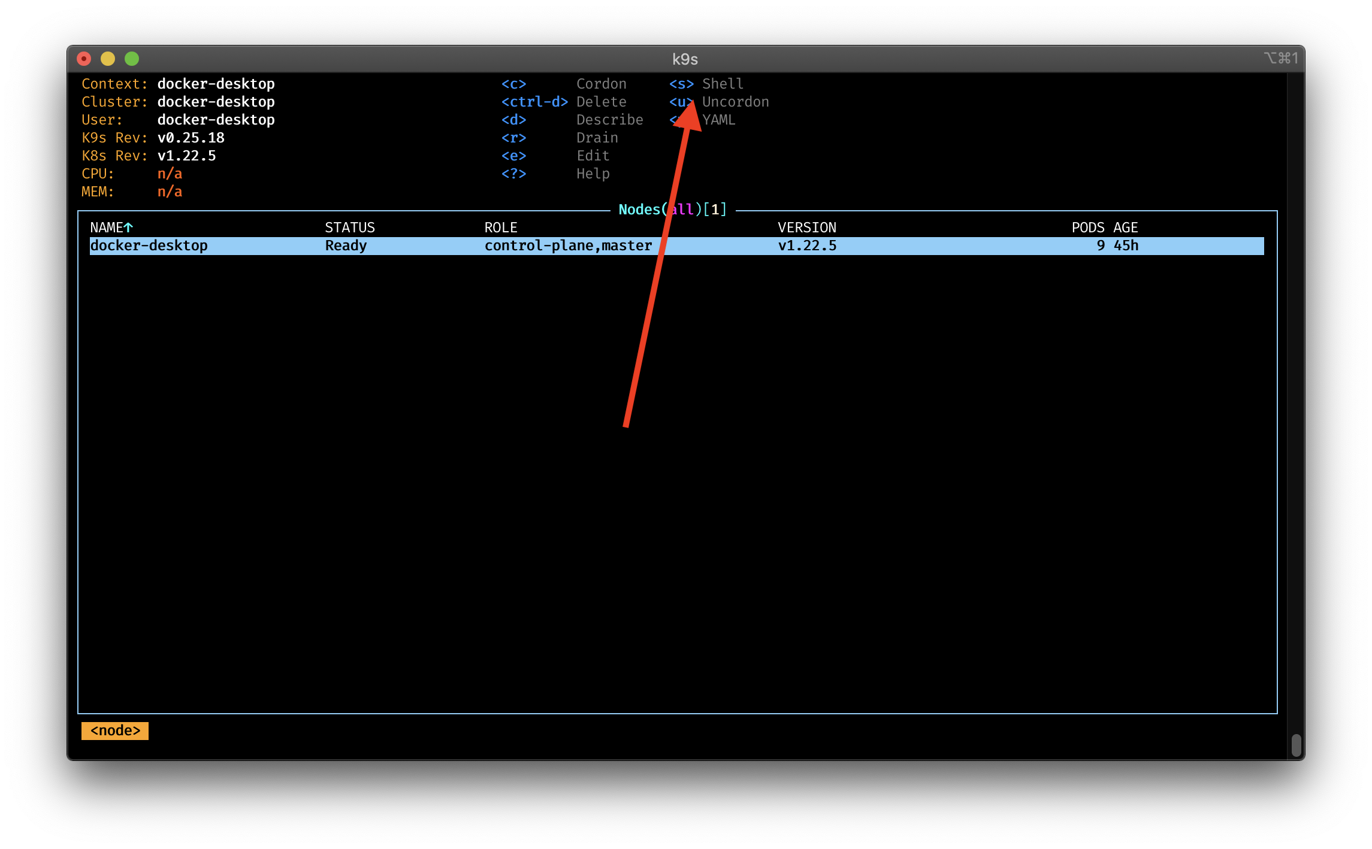Click the STATUS column header
Viewport: 1372px width, 849px height.
pyautogui.click(x=350, y=228)
